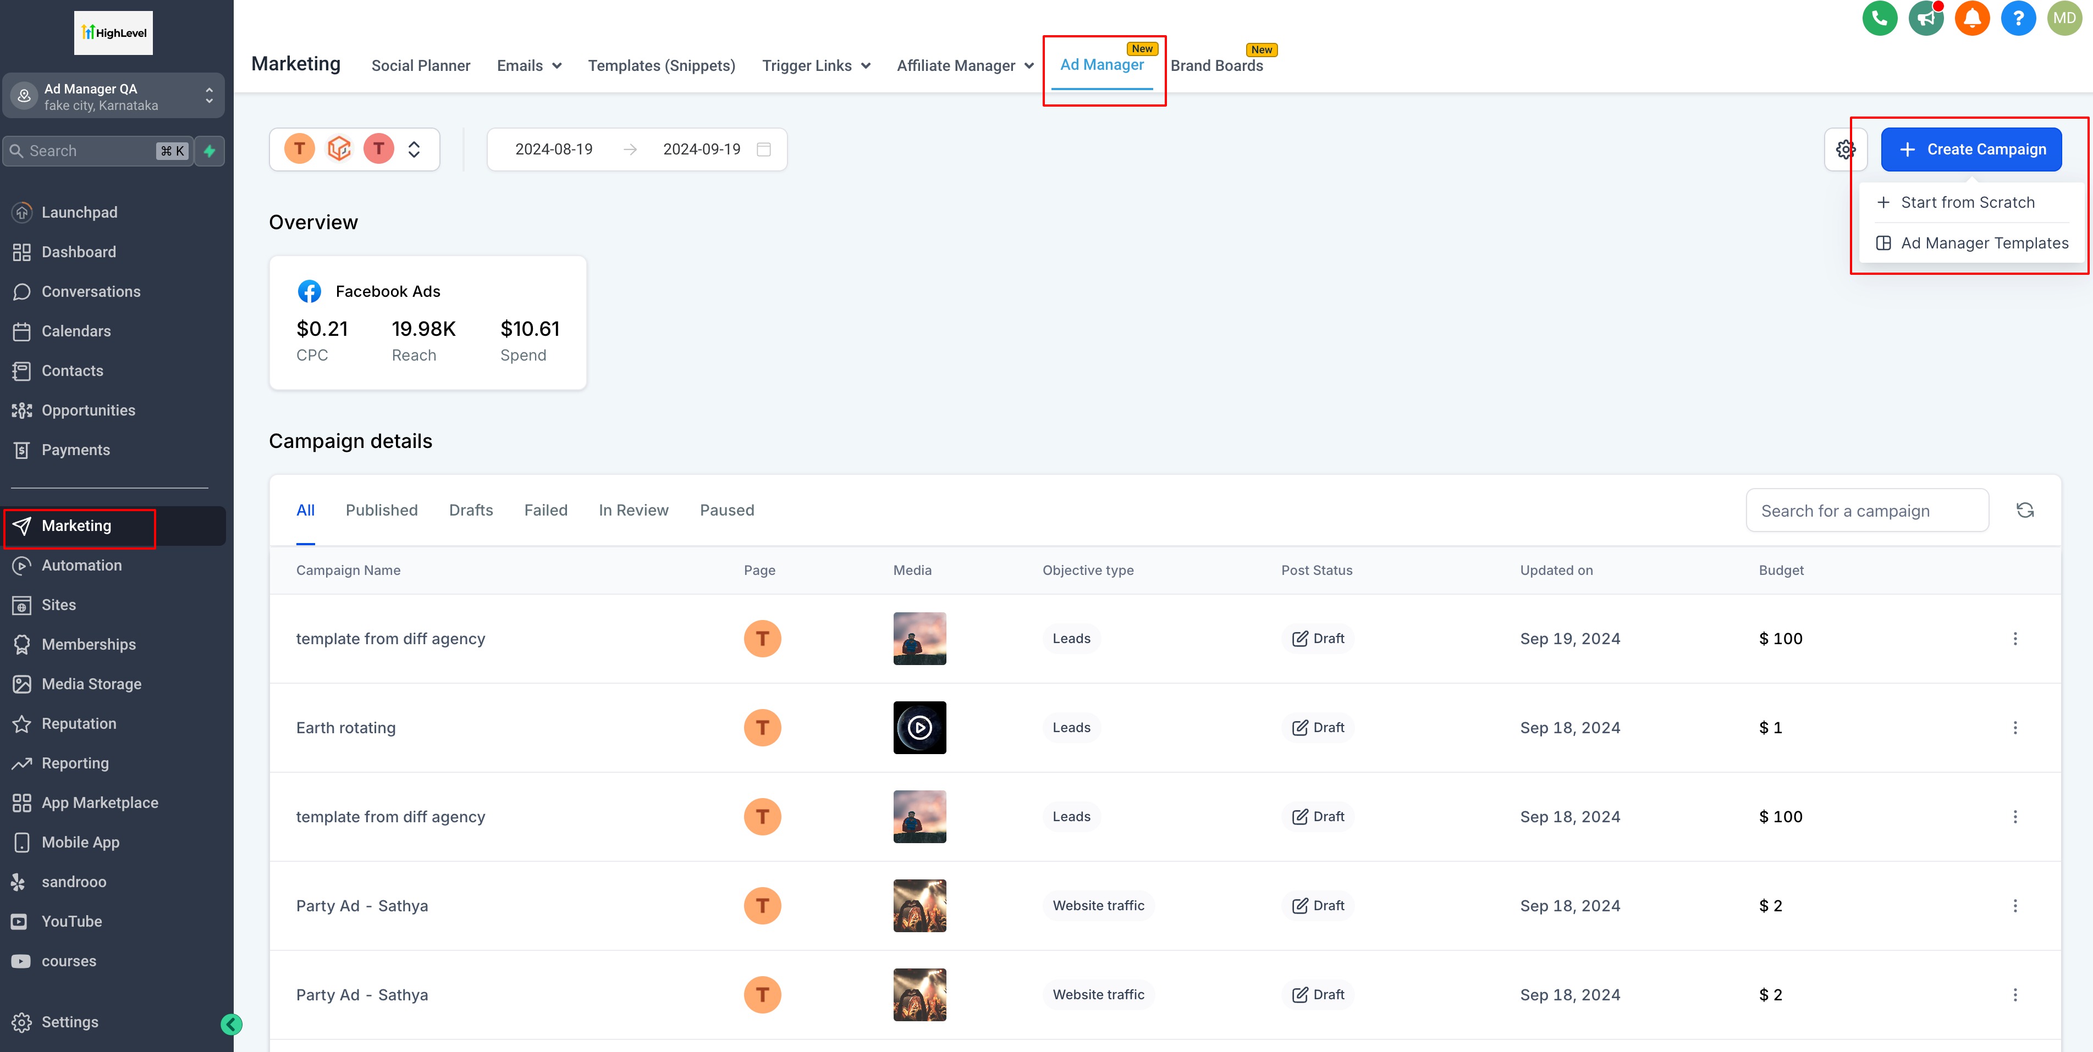Open the Brand Boards tab
Screen dimensions: 2093x1052
coord(1216,66)
